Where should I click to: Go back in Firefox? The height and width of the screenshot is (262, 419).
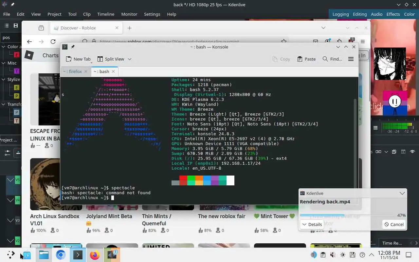pyautogui.click(x=29, y=42)
